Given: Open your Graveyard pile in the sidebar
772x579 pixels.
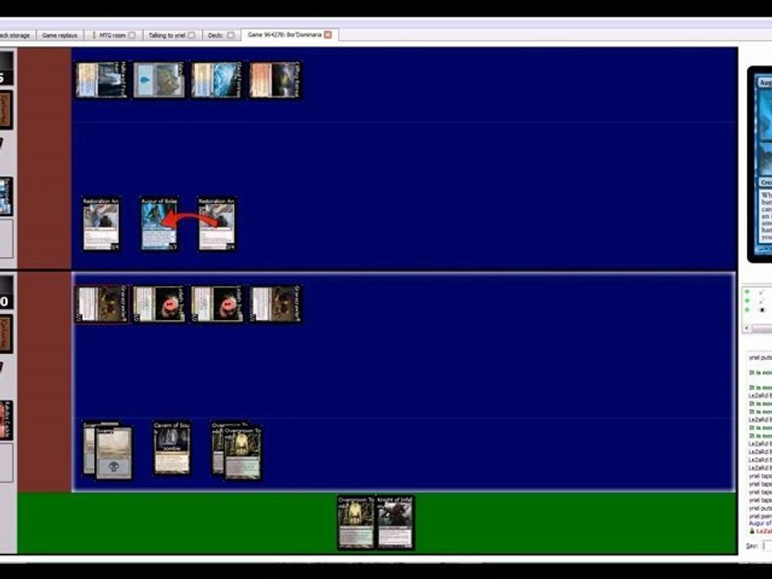Looking at the screenshot, I should click(6, 335).
